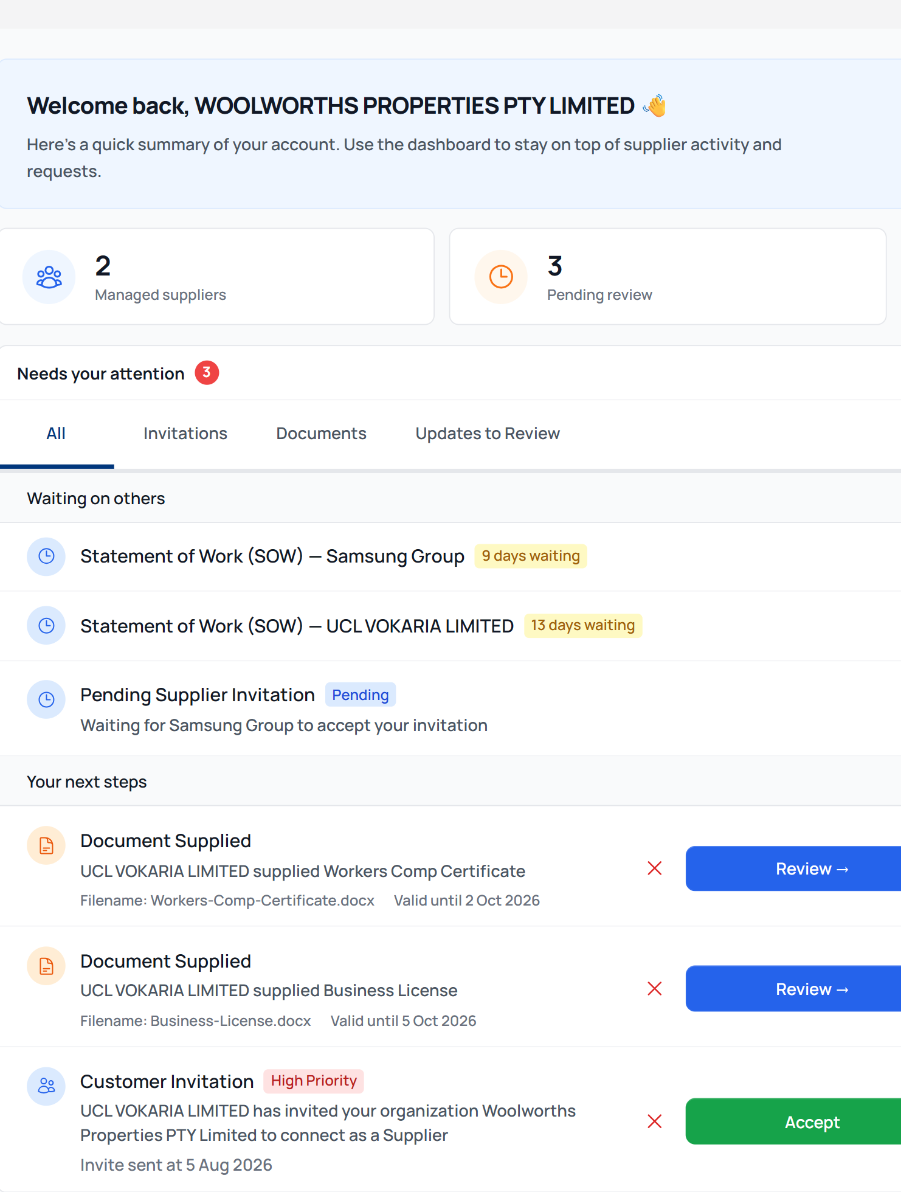Dismiss the Workers Comp Certificate item
Screen dimensions: 901x1192
[655, 868]
